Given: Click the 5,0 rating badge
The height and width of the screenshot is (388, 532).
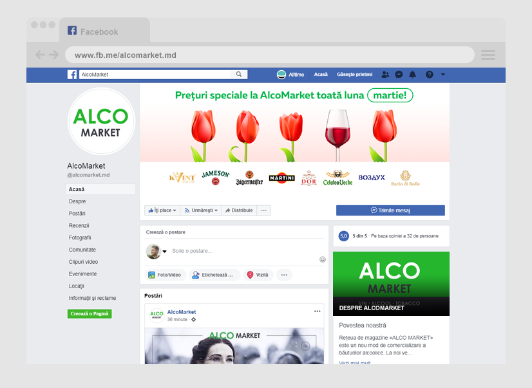Looking at the screenshot, I should coord(344,236).
